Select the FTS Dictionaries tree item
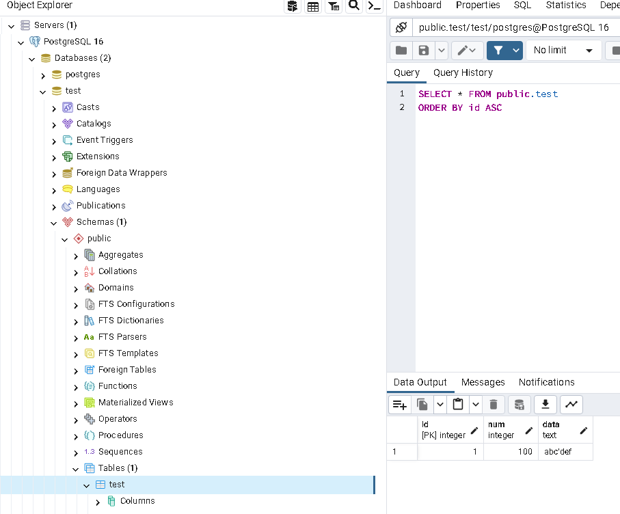 tap(131, 321)
